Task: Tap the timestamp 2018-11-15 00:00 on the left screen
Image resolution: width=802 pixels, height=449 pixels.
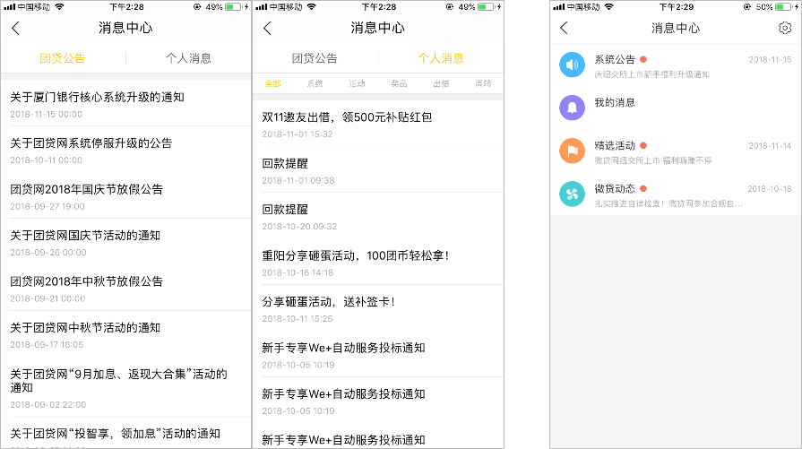Action: click(x=46, y=115)
